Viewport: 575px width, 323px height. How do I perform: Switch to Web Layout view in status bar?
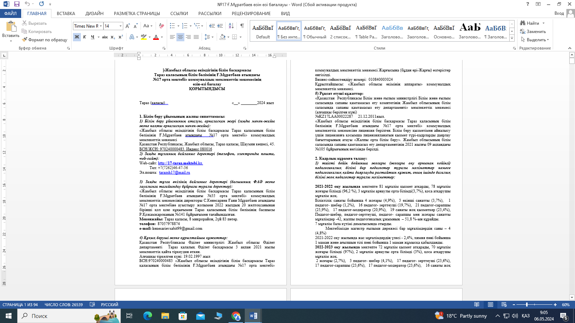(x=504, y=305)
